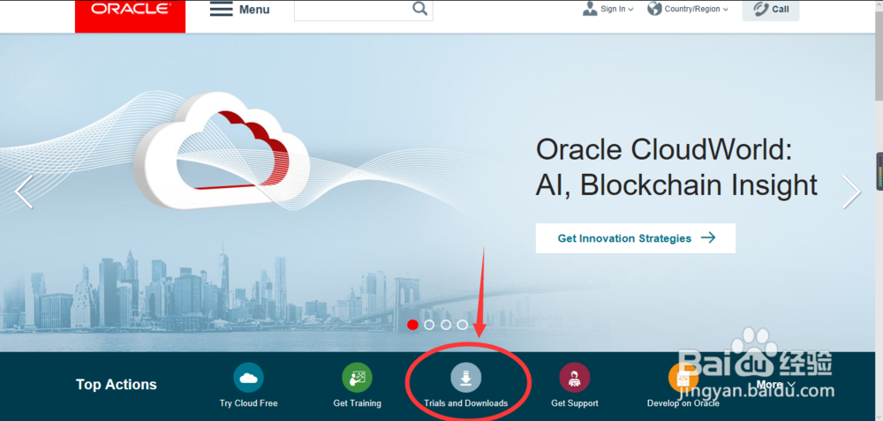The height and width of the screenshot is (421, 883).
Task: Select the first carousel dot
Action: coord(412,325)
